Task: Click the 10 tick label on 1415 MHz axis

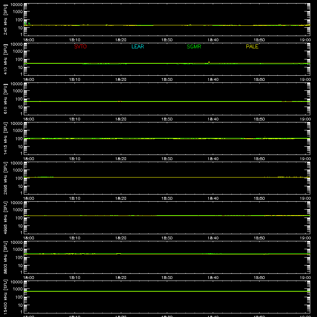Action: tap(20, 147)
